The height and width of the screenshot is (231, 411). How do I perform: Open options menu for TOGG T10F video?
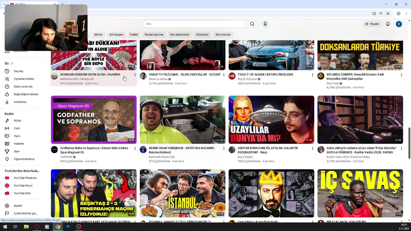point(313,75)
